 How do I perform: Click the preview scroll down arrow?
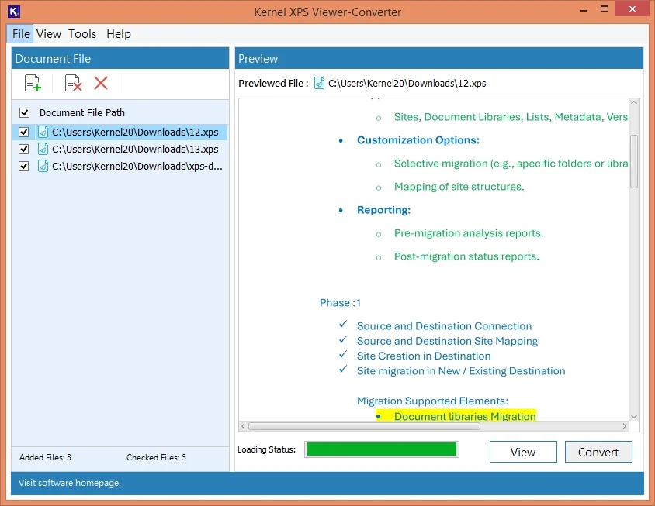click(634, 416)
